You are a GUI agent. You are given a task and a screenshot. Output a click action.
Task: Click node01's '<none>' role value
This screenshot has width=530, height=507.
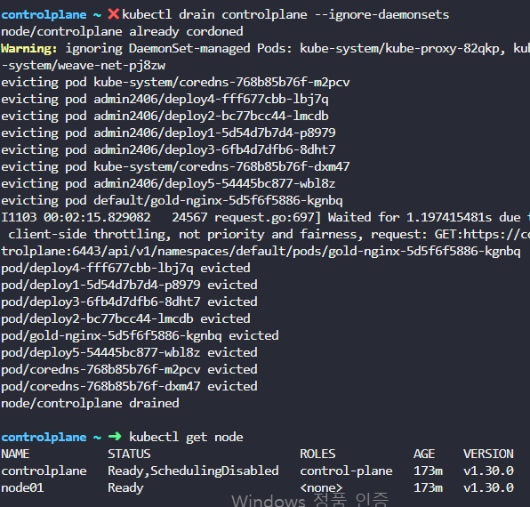(x=321, y=488)
